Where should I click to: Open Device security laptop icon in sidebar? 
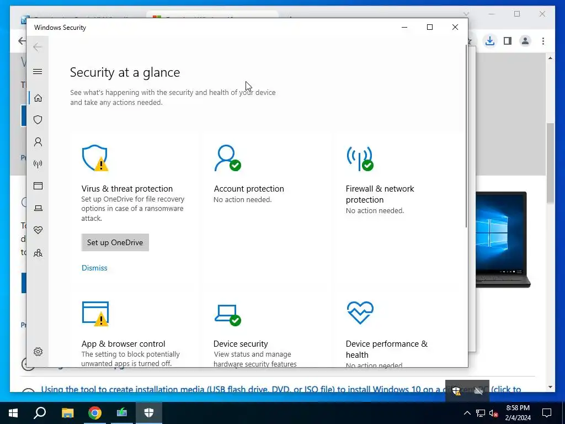(38, 208)
